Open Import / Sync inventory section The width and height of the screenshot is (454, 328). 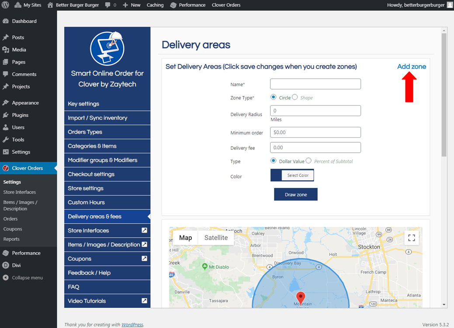pyautogui.click(x=107, y=118)
